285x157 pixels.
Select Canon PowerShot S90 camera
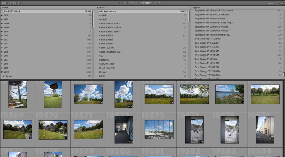point(143,52)
